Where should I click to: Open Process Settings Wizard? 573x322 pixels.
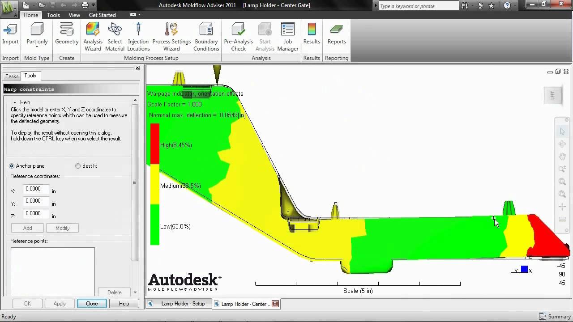[171, 37]
